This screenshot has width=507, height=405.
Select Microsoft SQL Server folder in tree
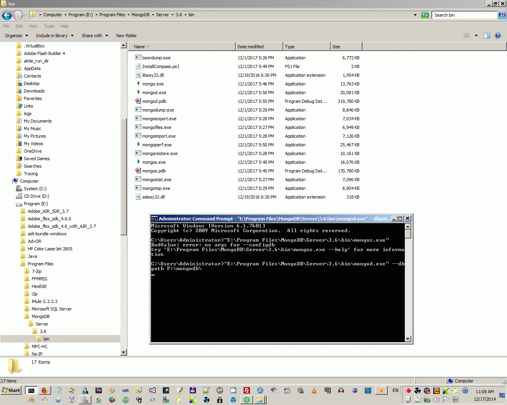click(x=51, y=309)
